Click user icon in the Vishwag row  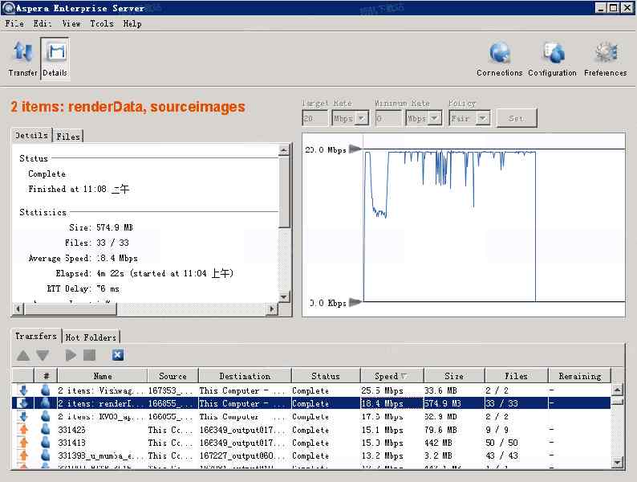click(x=46, y=390)
